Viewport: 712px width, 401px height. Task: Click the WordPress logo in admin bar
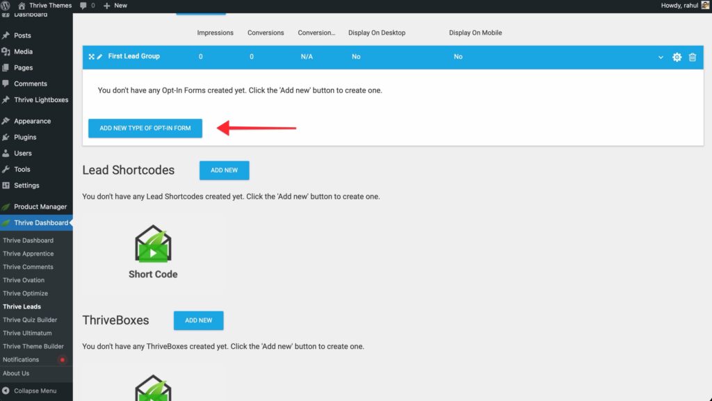coord(6,6)
